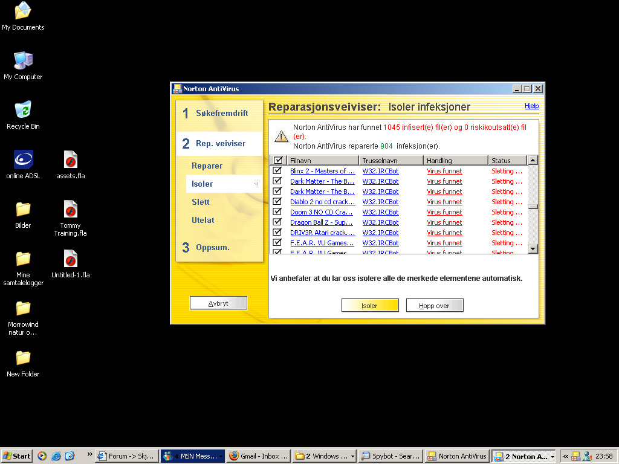Switch to the single Norton AntiVirus taskbar window
Screen dimensions: 619x464
[x=457, y=456]
